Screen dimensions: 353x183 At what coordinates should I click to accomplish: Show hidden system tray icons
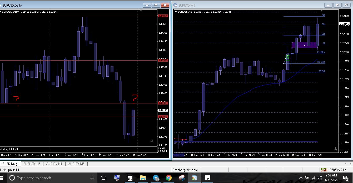(301, 178)
